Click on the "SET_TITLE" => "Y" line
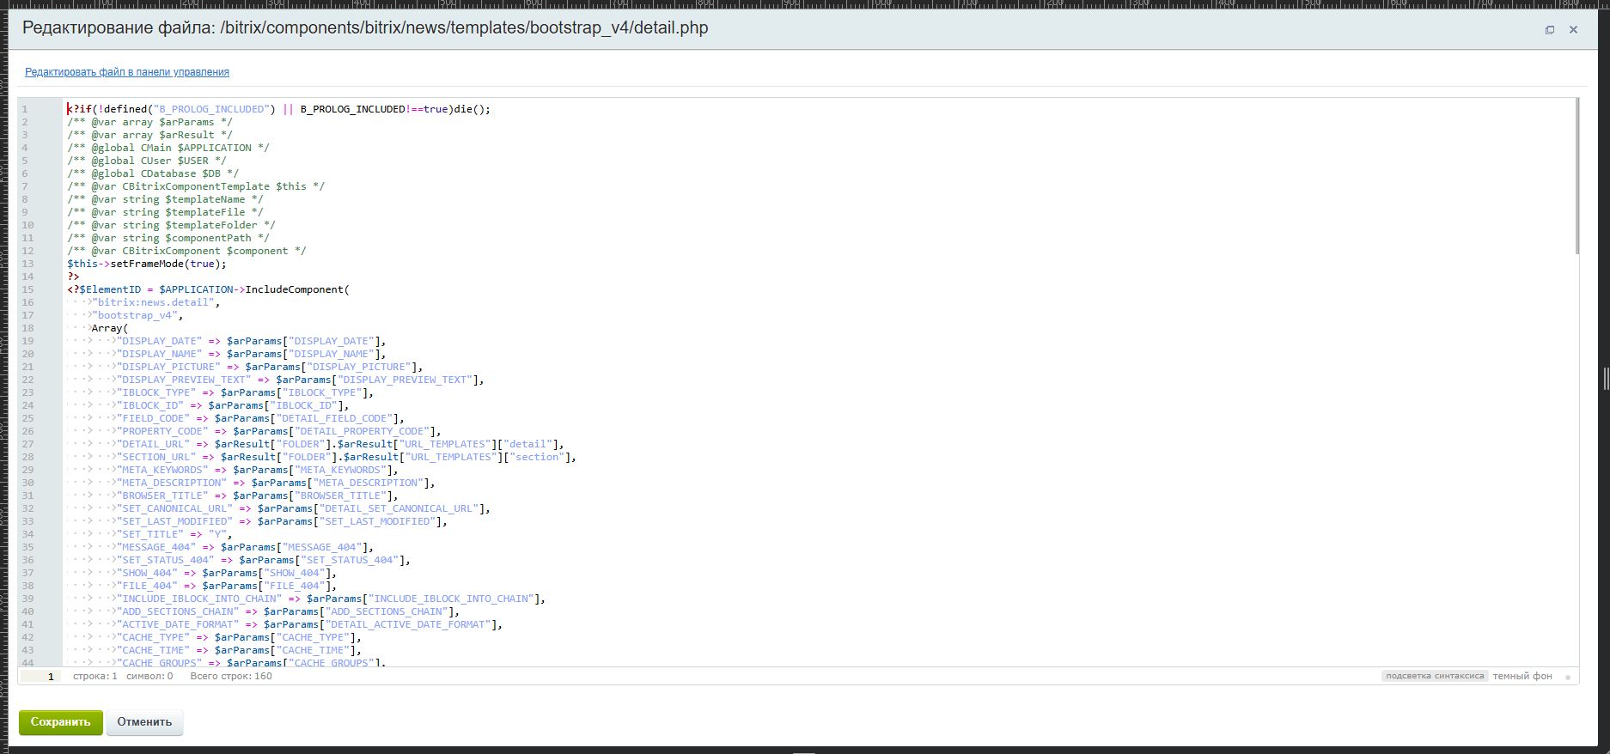This screenshot has width=1610, height=754. [172, 534]
